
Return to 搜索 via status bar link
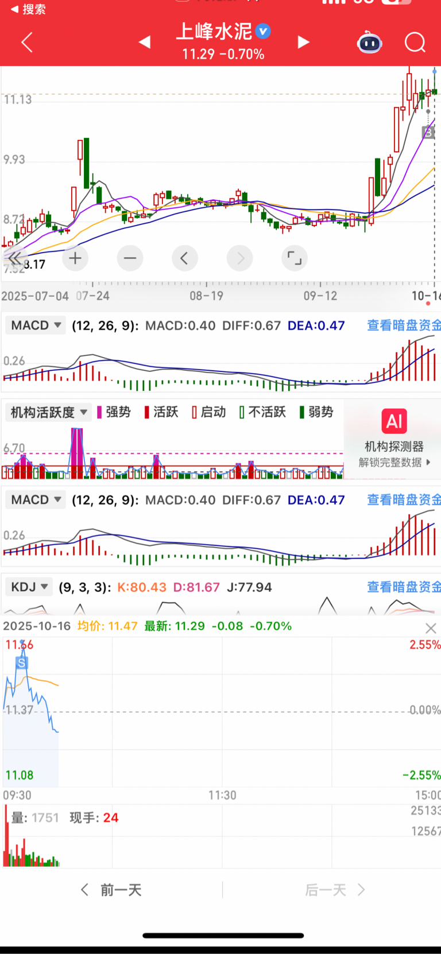28,9
